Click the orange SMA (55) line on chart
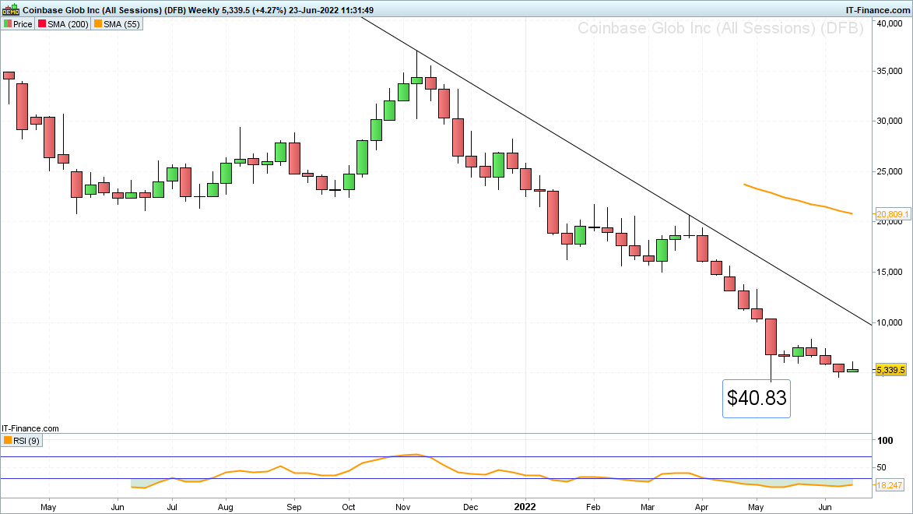The image size is (913, 514). [798, 200]
